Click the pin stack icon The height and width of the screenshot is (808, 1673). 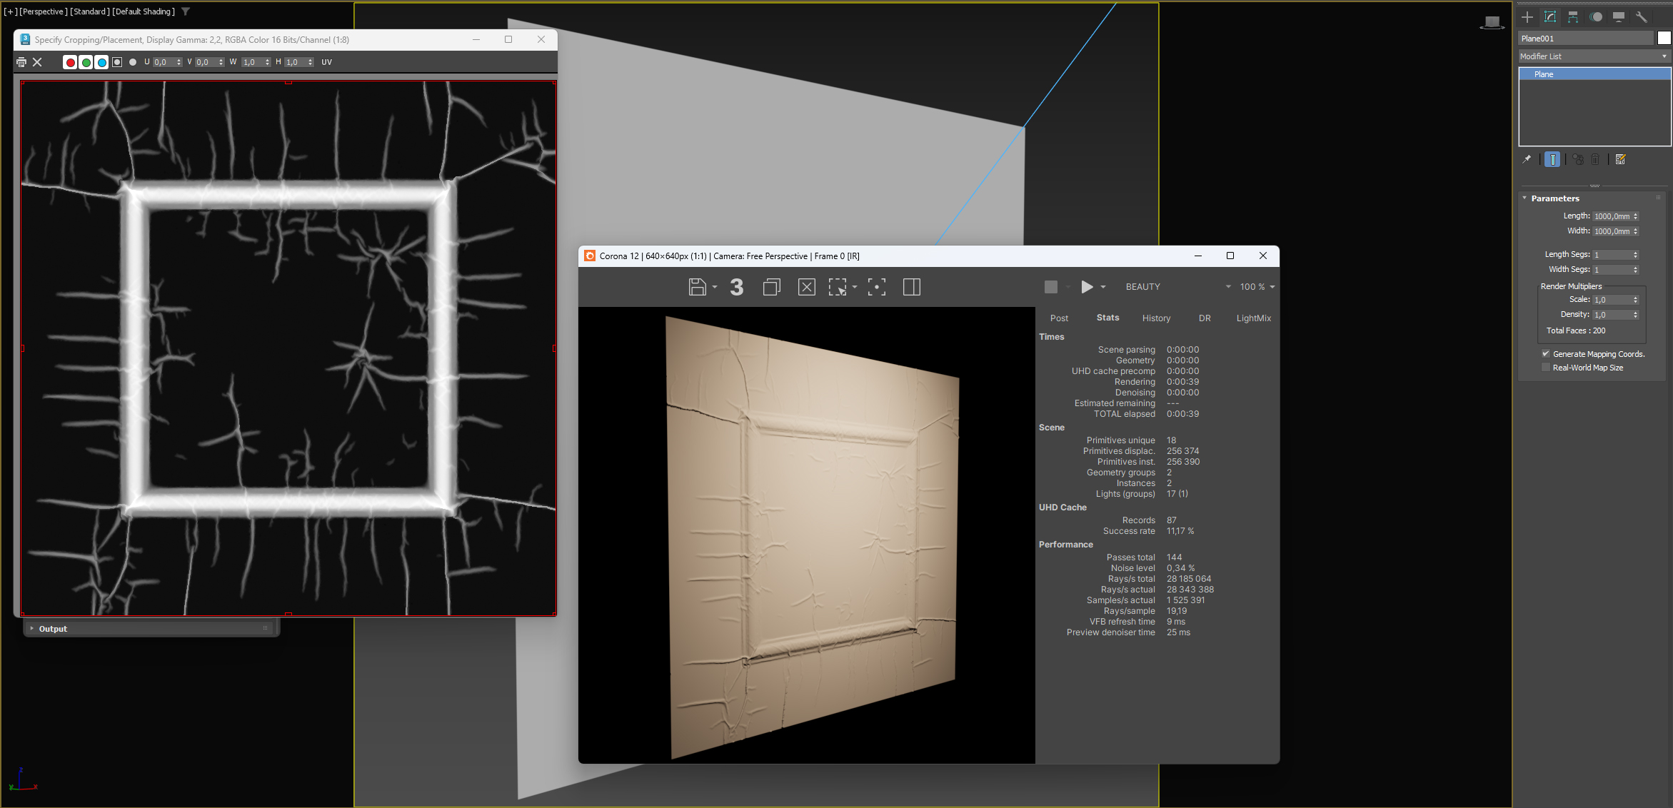(1527, 160)
